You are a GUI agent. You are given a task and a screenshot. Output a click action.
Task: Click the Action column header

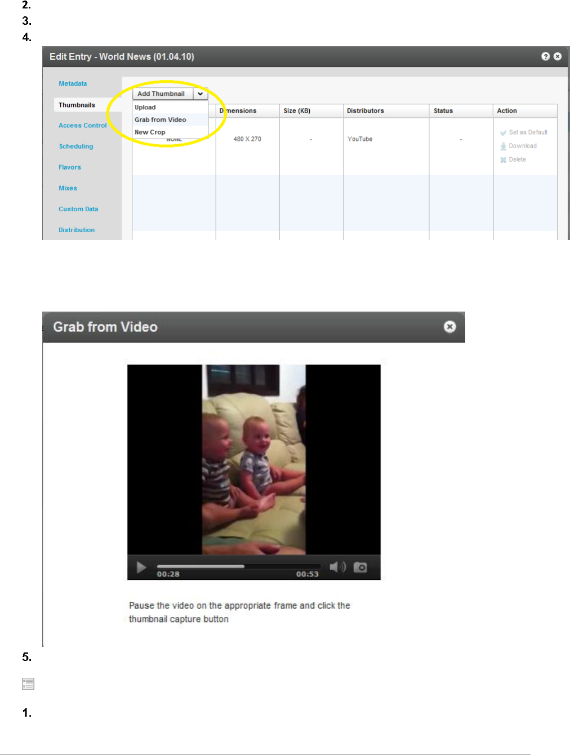click(525, 111)
